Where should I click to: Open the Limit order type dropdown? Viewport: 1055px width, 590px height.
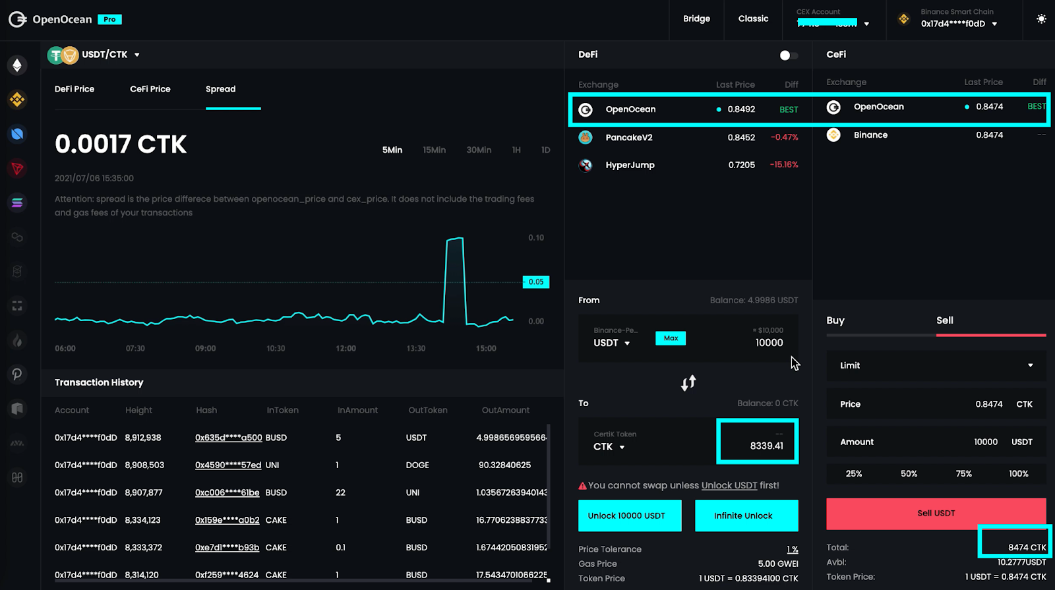[936, 365]
